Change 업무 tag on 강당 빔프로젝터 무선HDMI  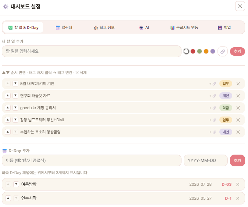coord(226,120)
